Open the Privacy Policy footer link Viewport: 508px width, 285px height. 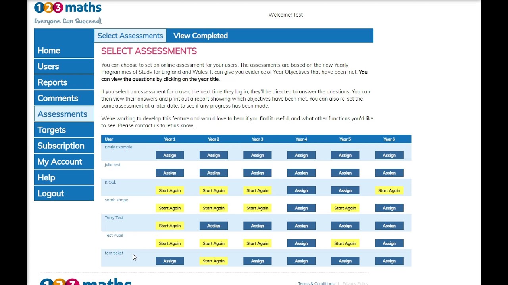[355, 283]
